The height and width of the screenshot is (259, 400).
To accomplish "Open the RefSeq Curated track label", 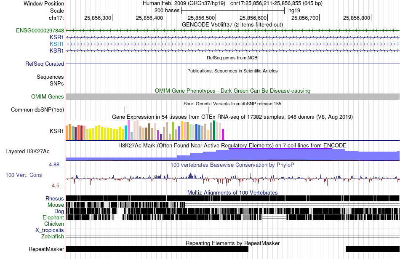I will coord(45,64).
